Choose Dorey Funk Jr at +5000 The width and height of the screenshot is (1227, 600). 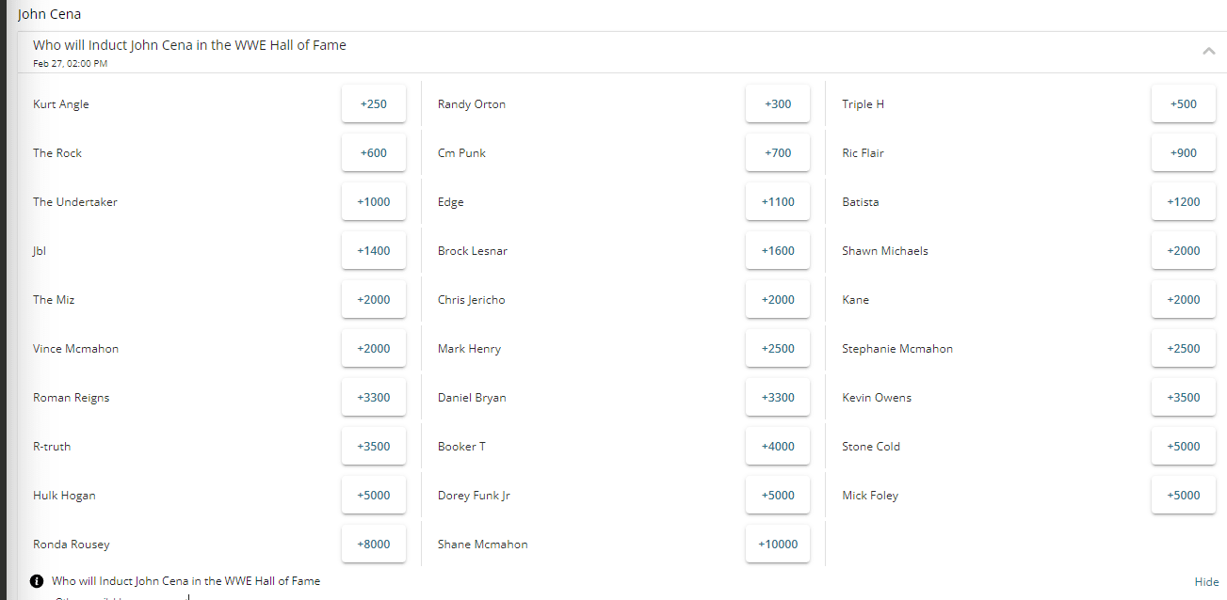778,496
